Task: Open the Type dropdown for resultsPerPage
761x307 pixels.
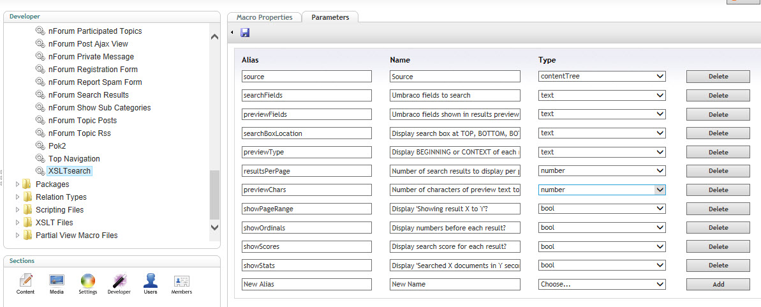Action: click(602, 171)
